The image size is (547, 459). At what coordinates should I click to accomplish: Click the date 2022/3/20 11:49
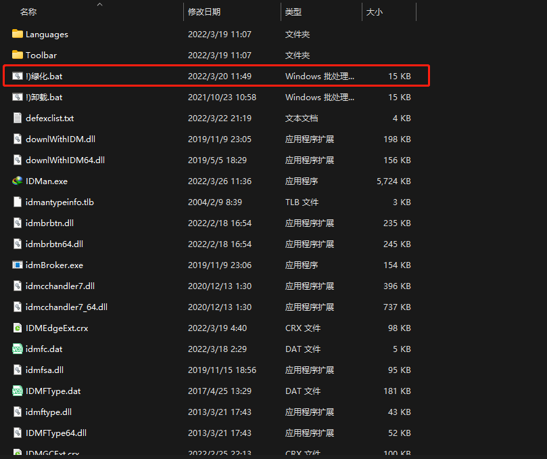(x=220, y=76)
